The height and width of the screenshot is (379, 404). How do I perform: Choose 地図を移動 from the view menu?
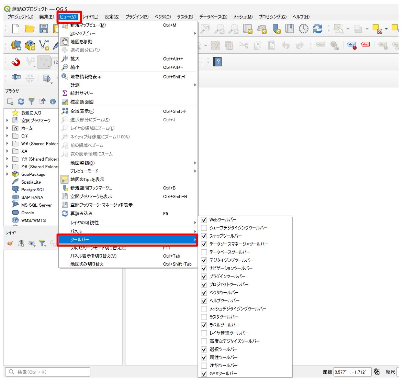128,42
